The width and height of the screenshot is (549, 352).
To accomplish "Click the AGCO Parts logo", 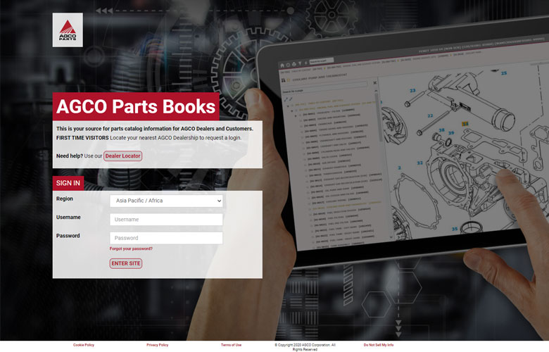I will pyautogui.click(x=68, y=30).
